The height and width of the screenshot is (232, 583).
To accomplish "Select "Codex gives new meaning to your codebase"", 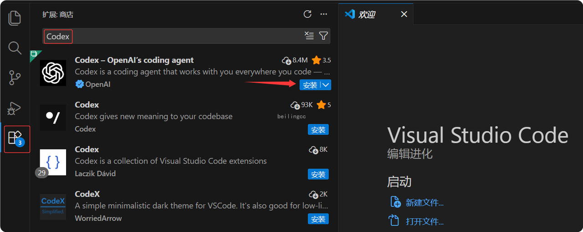I will coord(153,116).
